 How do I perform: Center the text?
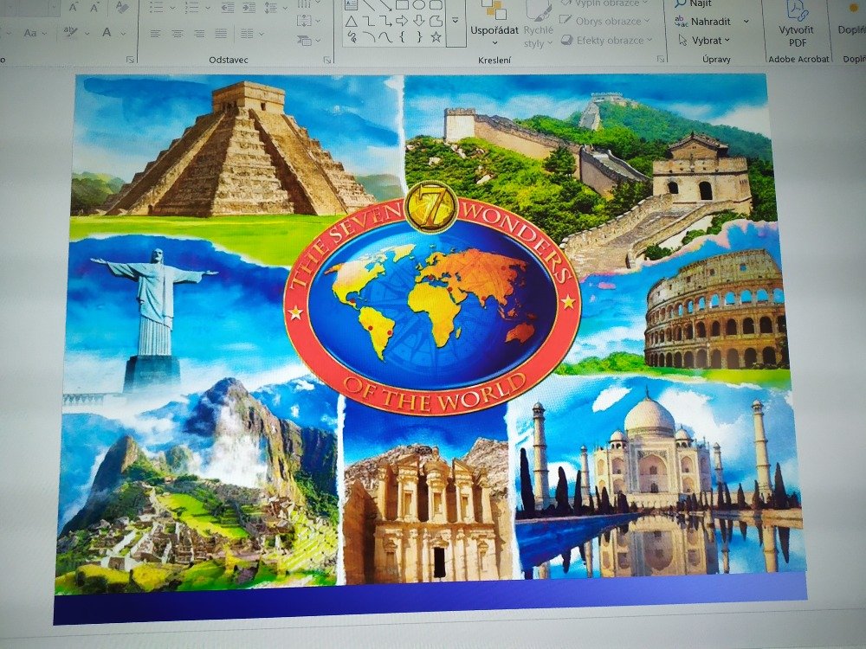tap(178, 34)
